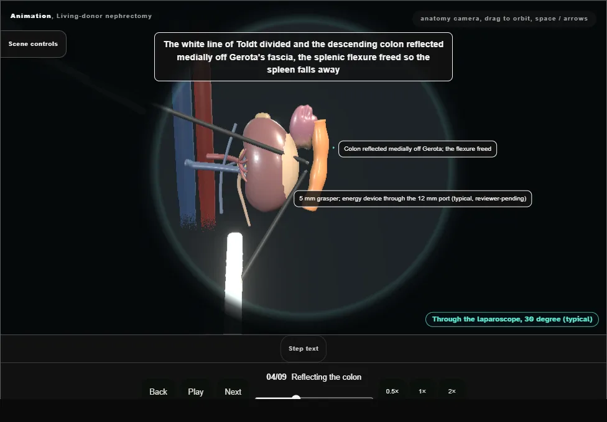Set playback speed to 0.5×
This screenshot has width=607, height=422.
(392, 391)
